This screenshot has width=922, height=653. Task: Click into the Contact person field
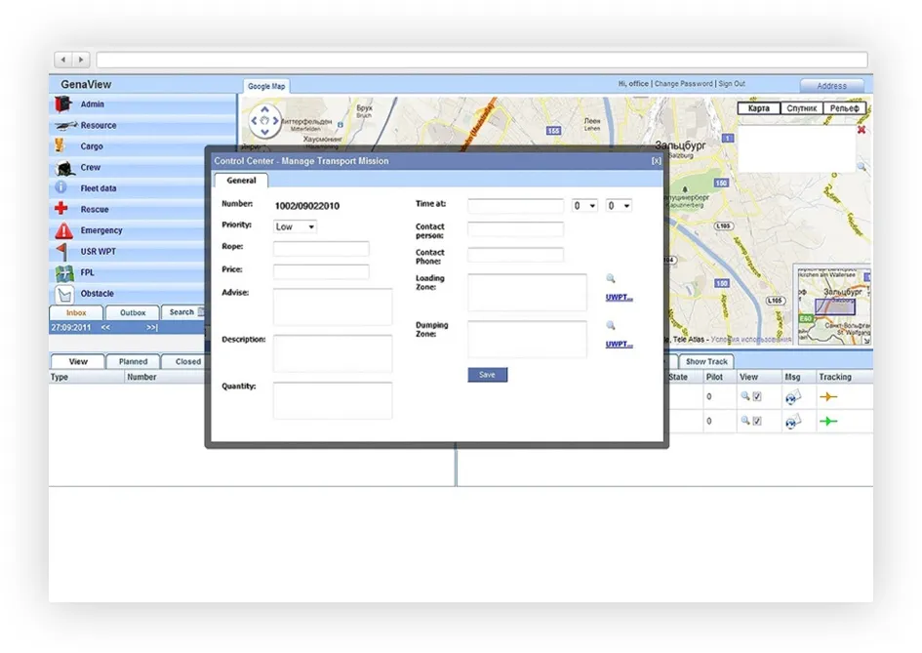point(516,228)
